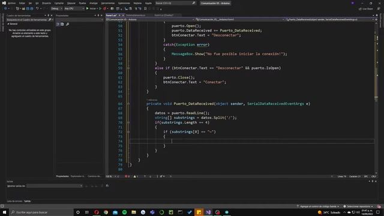Open Chrome from the Windows taskbar
Image resolution: width=384 pixels, height=216 pixels.
point(106,212)
